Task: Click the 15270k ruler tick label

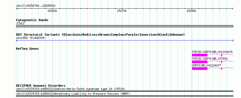Action: pos(122,11)
